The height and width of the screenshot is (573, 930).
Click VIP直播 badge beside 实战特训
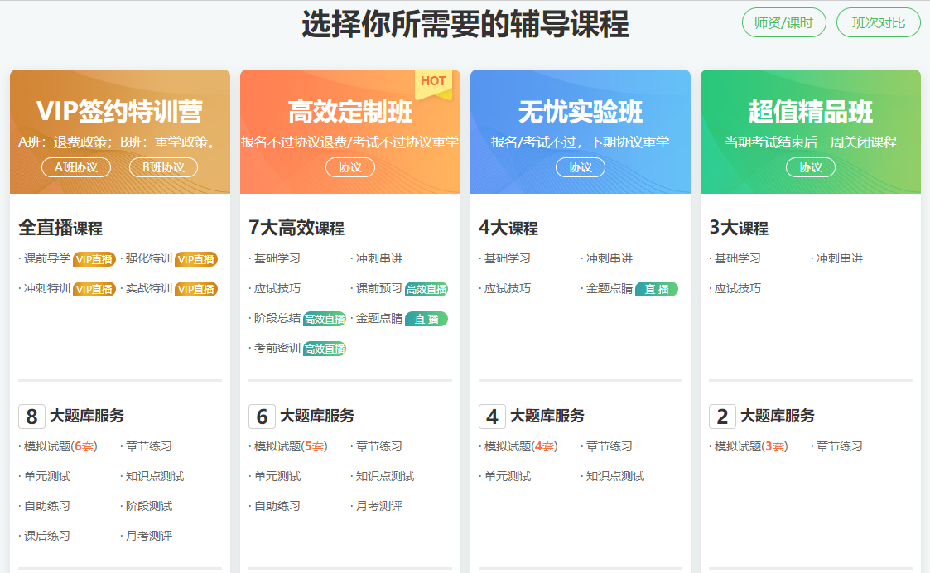coord(196,289)
